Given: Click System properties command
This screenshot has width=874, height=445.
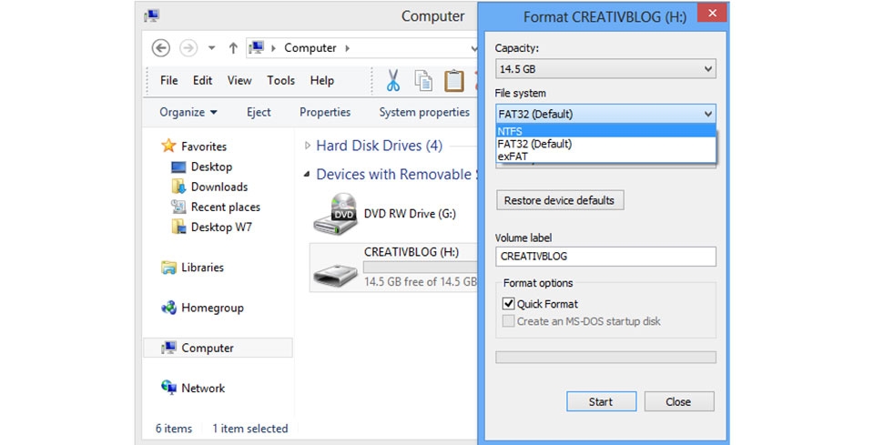Looking at the screenshot, I should tap(424, 112).
